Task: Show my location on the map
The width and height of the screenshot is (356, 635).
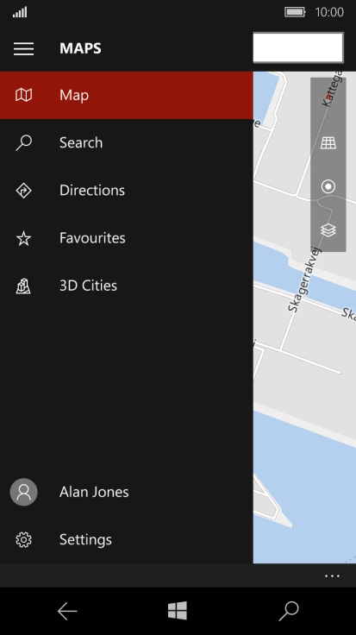Action: click(328, 186)
